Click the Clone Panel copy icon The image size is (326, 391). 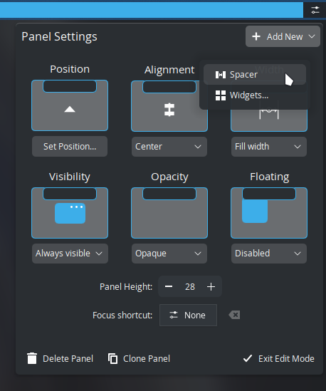pos(112,358)
